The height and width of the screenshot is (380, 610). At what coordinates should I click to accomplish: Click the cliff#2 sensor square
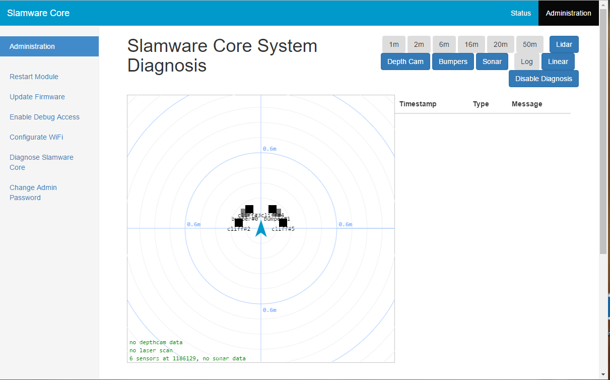239,223
